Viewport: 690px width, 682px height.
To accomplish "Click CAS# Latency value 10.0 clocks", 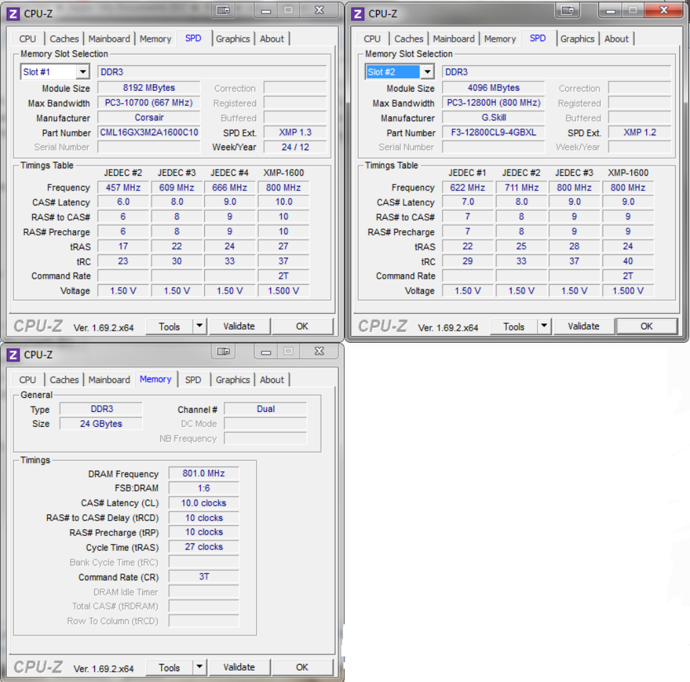I will point(203,503).
